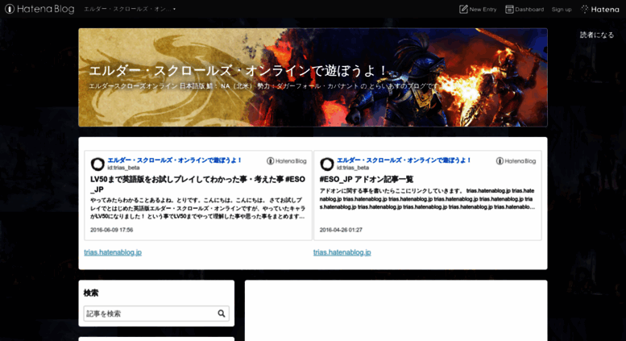Click id:trias_beta on the アドオン card

[353, 168]
